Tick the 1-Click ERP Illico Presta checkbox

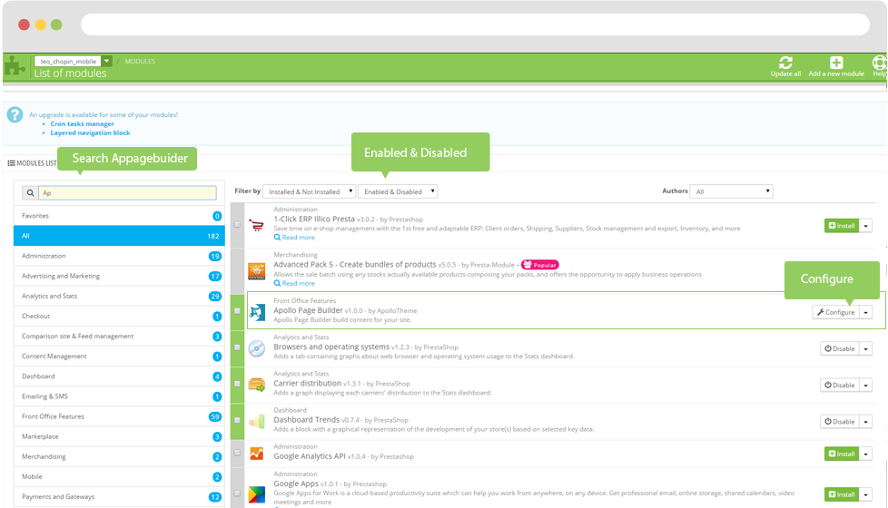(x=237, y=224)
